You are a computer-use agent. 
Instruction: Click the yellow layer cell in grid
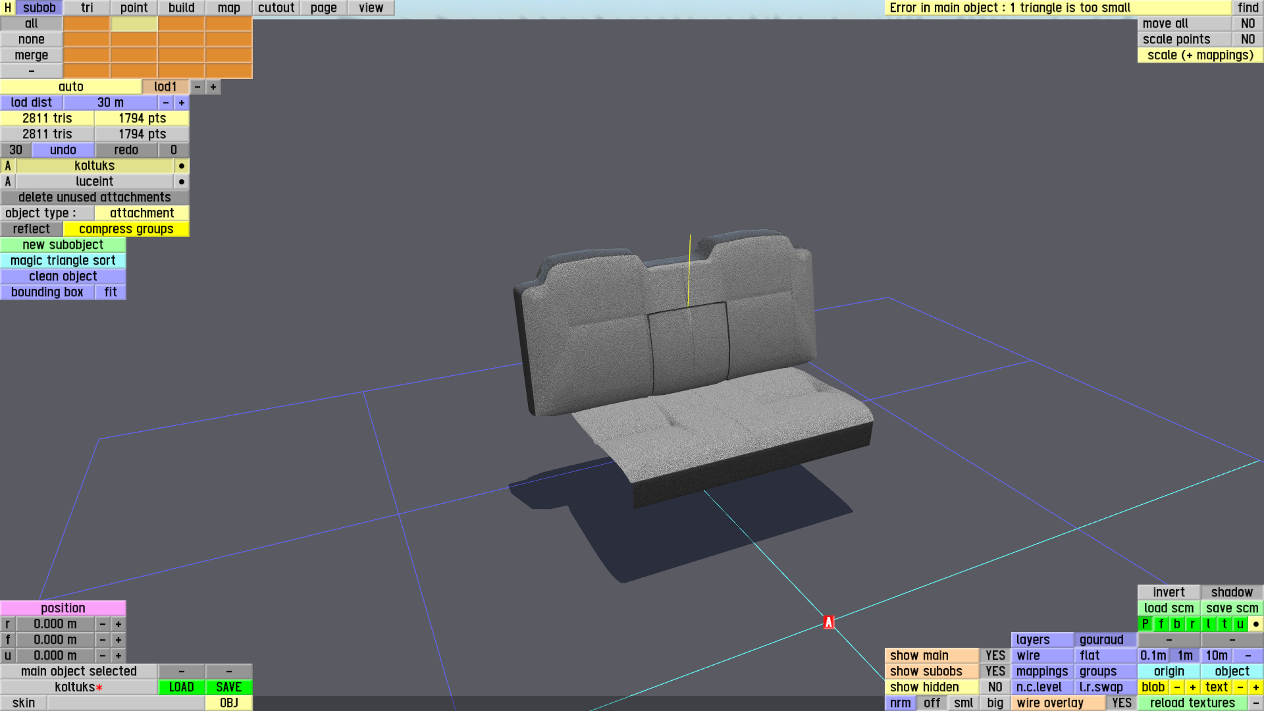134,24
